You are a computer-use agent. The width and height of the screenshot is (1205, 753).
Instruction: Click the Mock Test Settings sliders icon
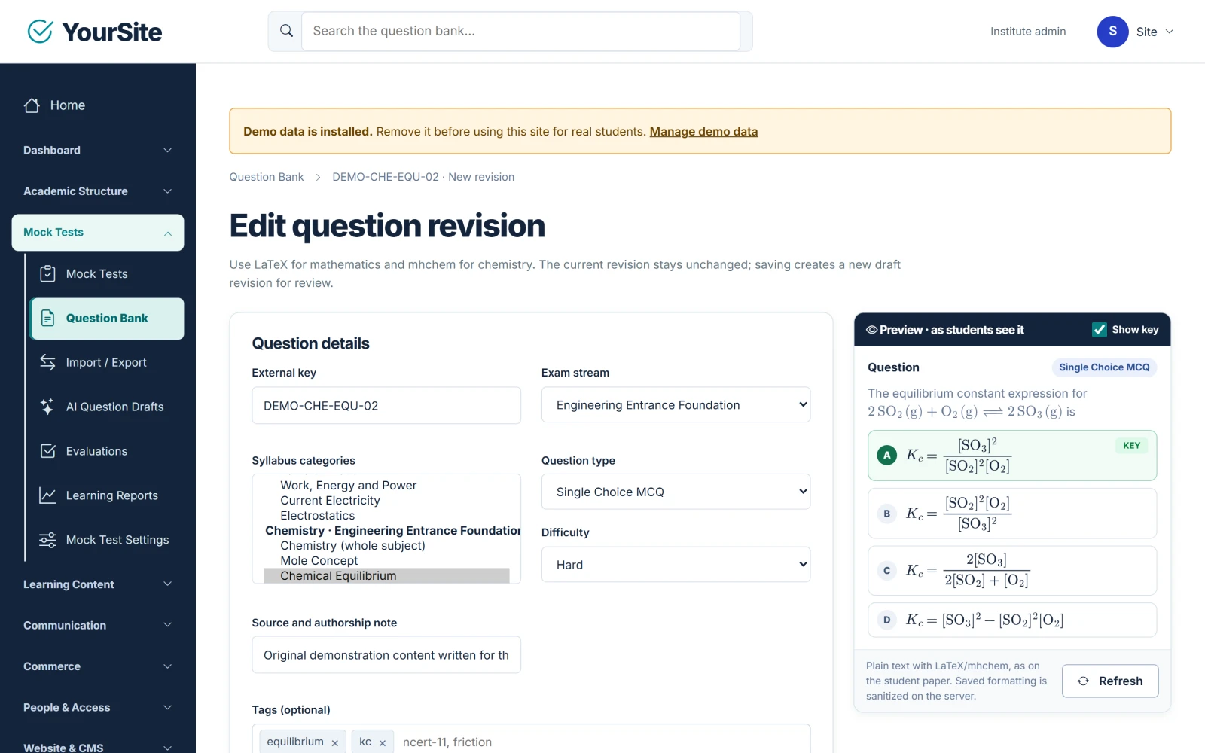(47, 540)
